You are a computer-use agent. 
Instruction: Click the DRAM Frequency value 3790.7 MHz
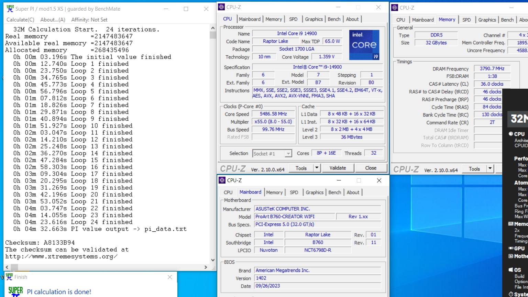tap(492, 68)
